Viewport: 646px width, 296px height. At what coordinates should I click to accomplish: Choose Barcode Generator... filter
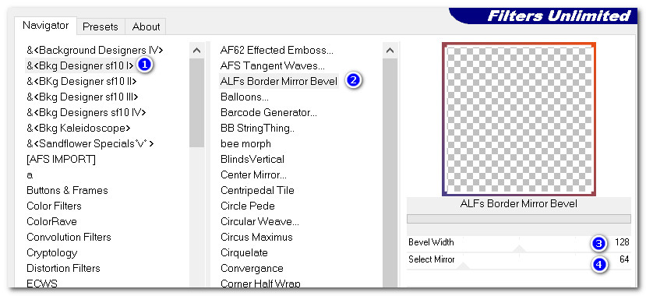(x=269, y=112)
